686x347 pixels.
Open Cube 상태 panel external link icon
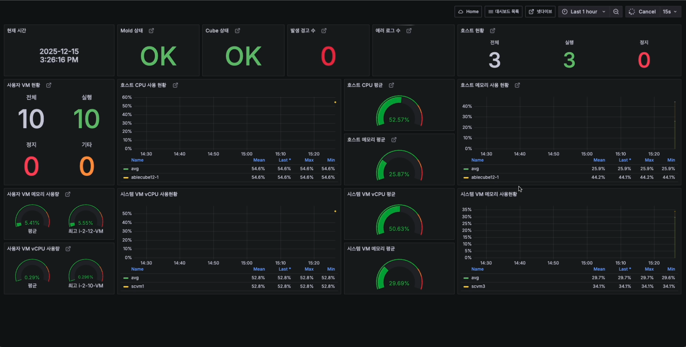[x=238, y=31]
